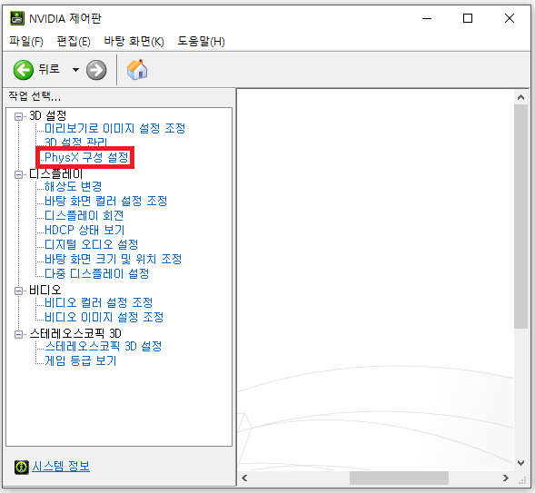Open 바탕 화면 컬러 설정 조정
The height and width of the screenshot is (493, 535).
[105, 201]
